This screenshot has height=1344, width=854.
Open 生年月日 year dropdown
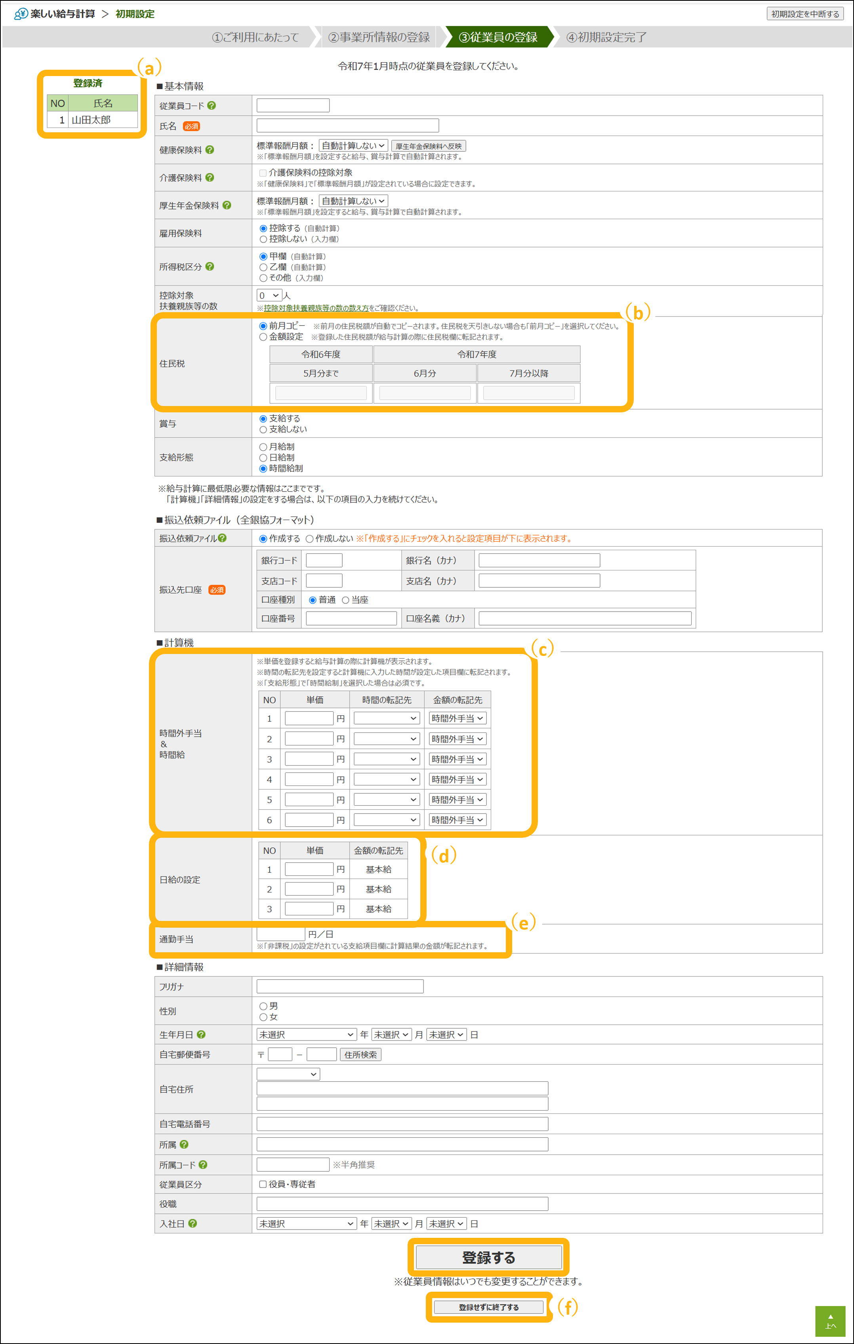[307, 1034]
